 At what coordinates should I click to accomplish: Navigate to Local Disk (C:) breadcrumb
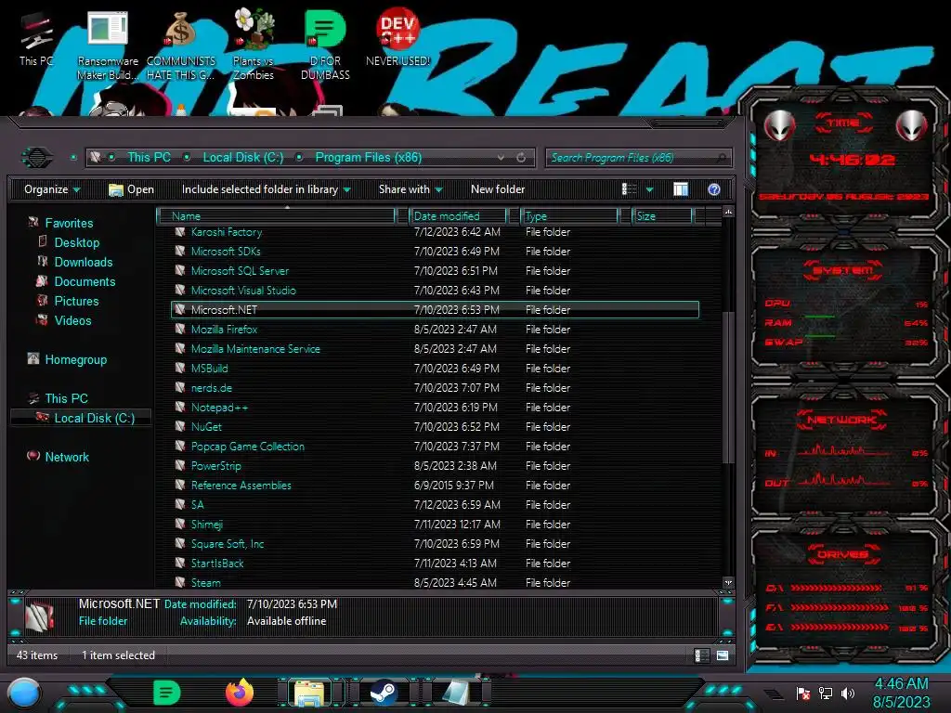pyautogui.click(x=243, y=158)
